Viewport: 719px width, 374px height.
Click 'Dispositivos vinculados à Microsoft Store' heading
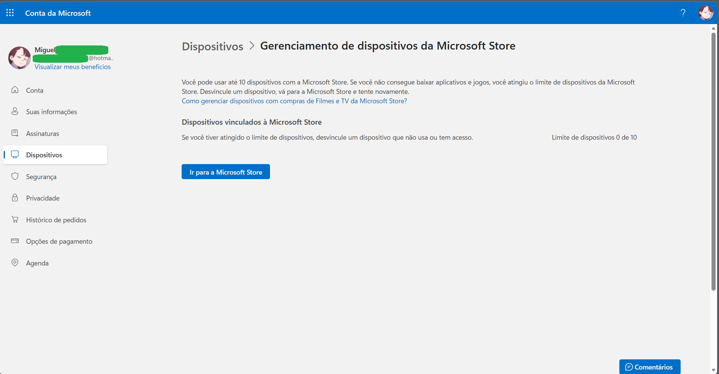click(252, 122)
